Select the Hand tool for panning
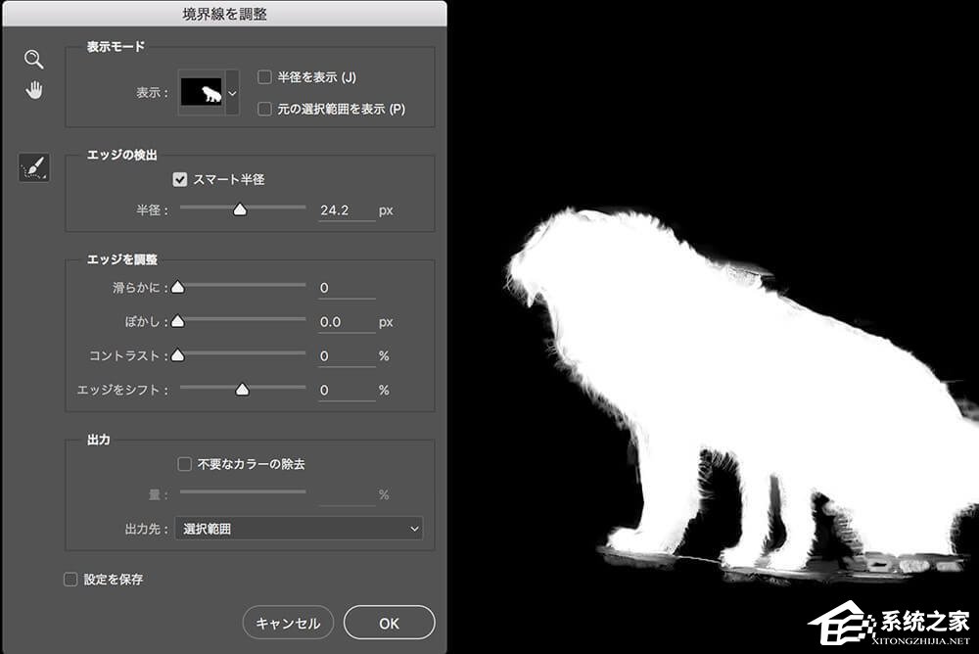Viewport: 979px width, 654px height. (x=33, y=89)
